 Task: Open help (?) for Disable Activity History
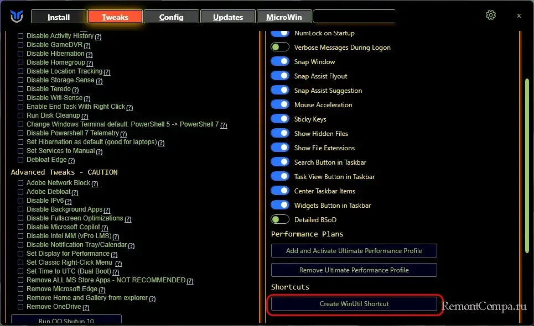[x=98, y=36]
